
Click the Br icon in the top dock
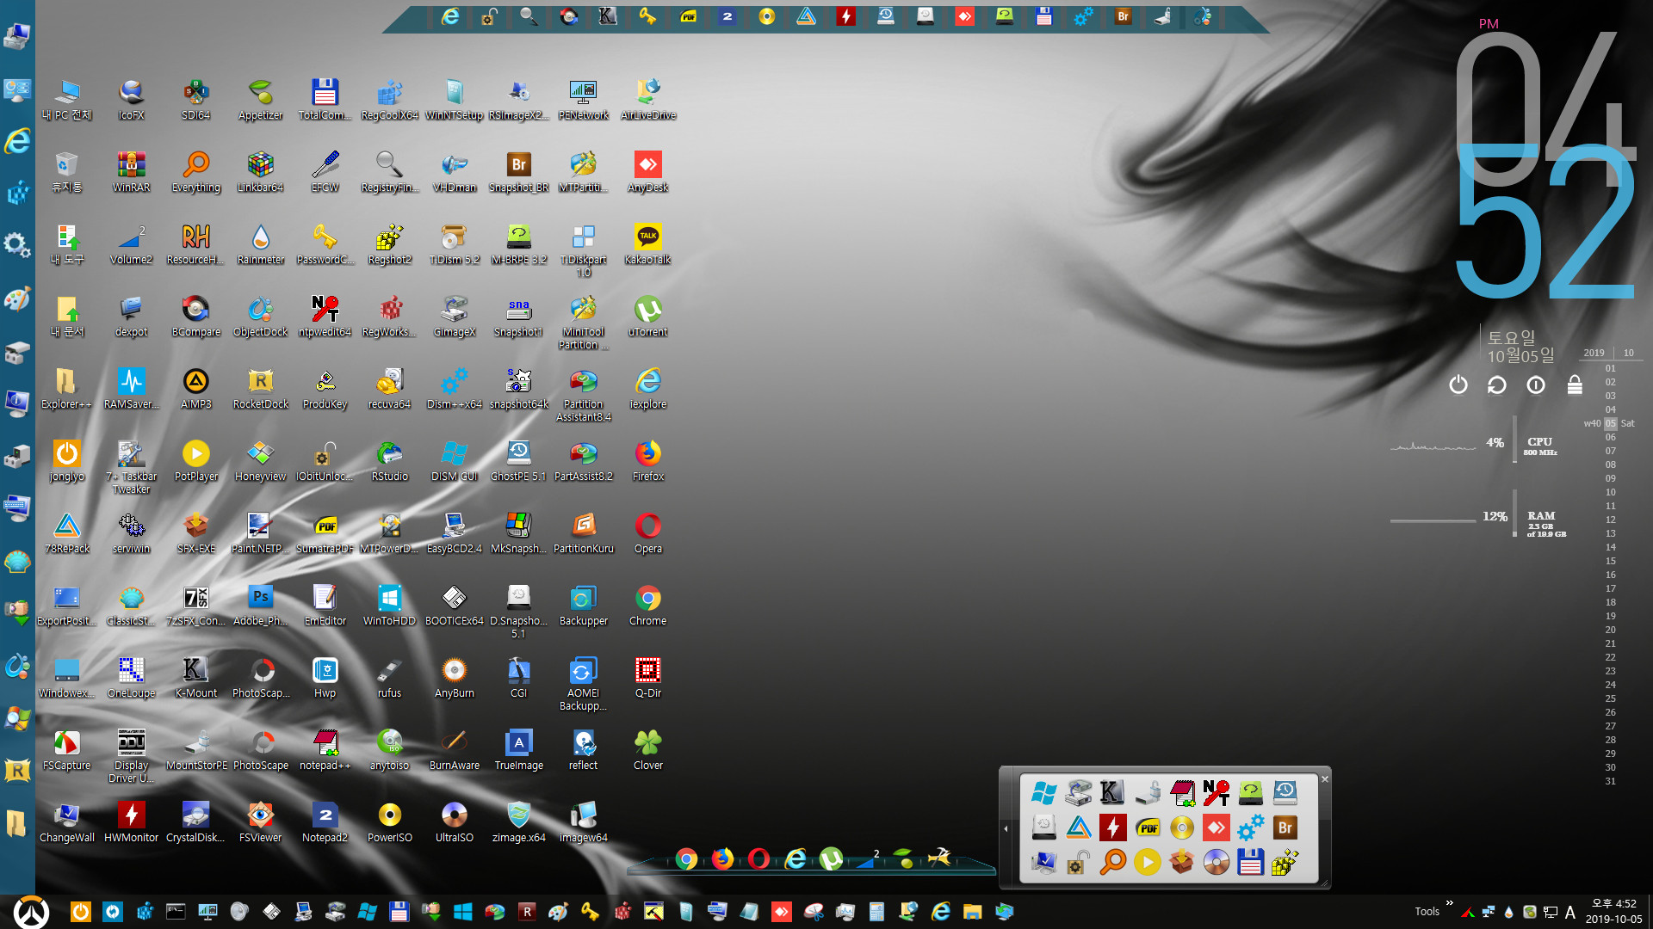tap(1123, 16)
